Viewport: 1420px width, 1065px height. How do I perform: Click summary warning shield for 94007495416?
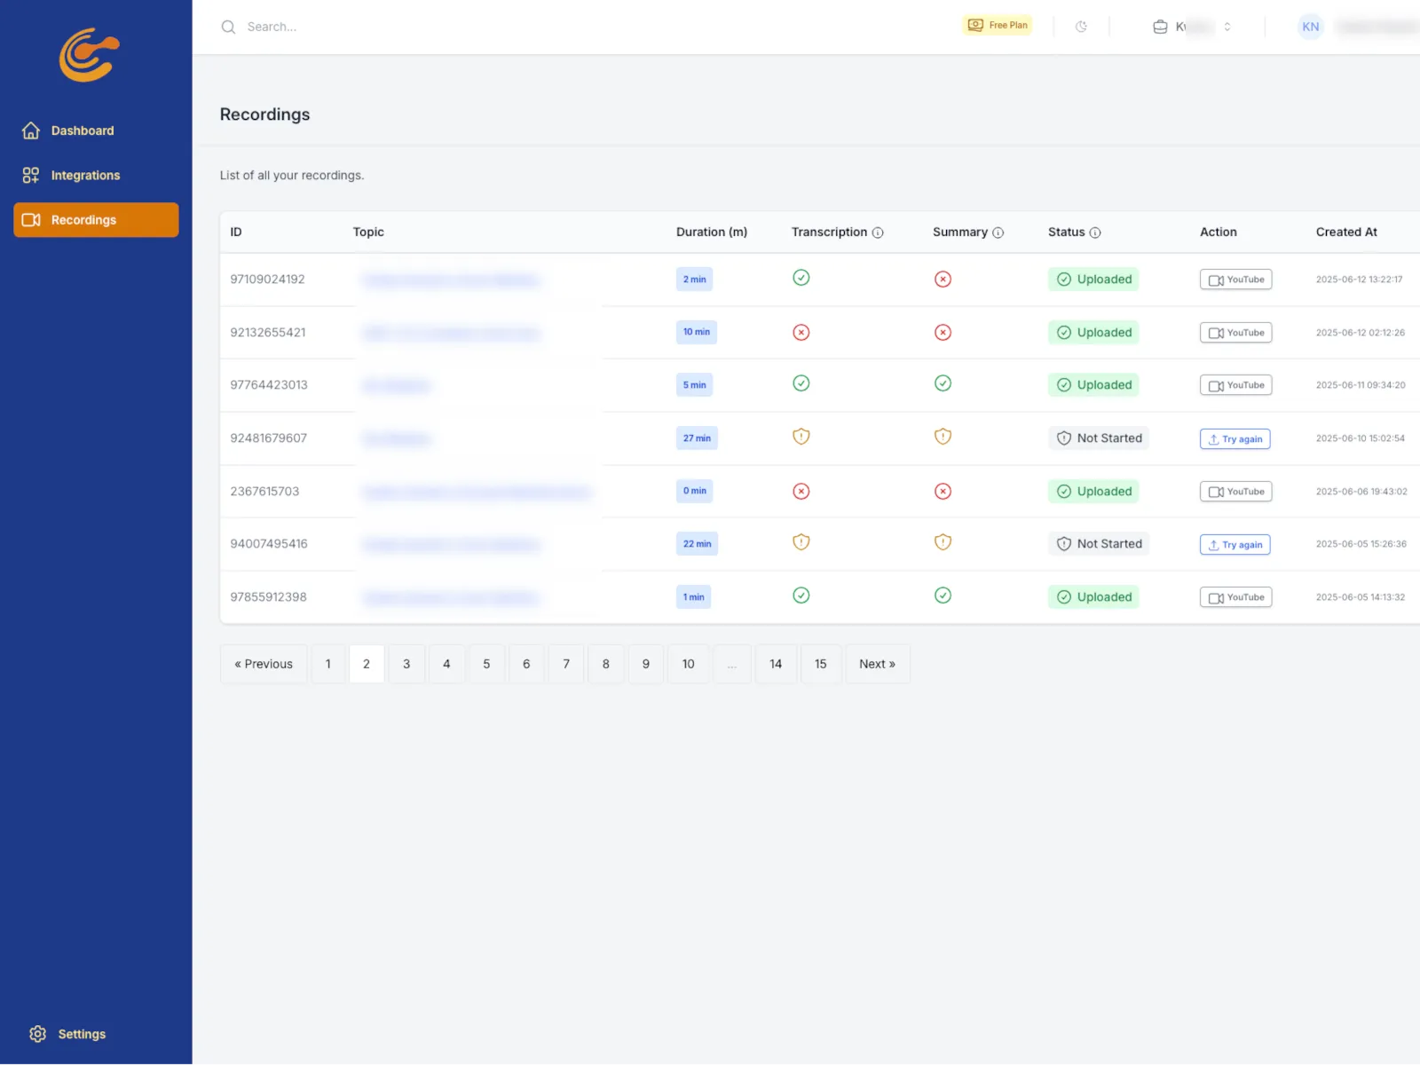(x=943, y=542)
